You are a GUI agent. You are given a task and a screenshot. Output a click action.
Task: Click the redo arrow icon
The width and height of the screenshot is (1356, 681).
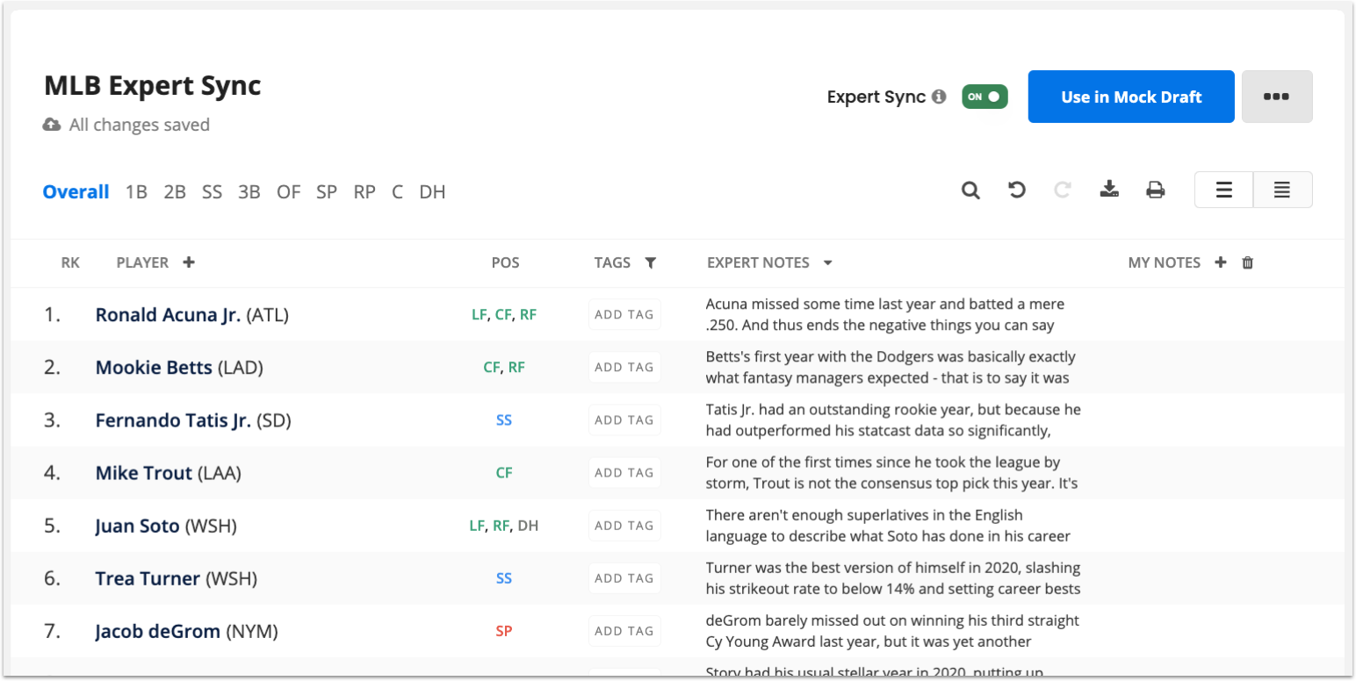pos(1063,190)
